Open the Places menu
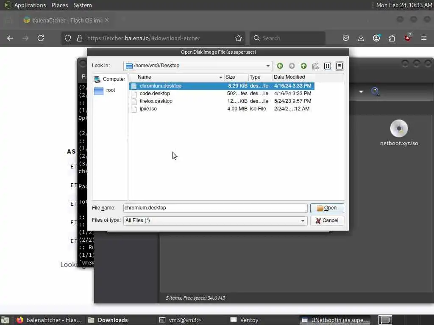 [60, 5]
